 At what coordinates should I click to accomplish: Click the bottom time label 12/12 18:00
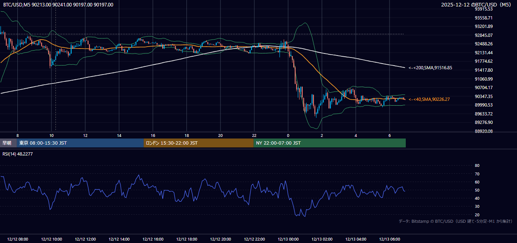click(186, 239)
